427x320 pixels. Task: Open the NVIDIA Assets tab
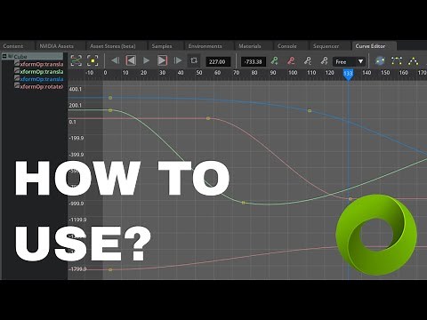(x=57, y=46)
